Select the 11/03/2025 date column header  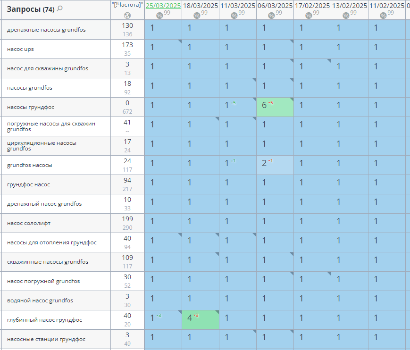tap(238, 6)
